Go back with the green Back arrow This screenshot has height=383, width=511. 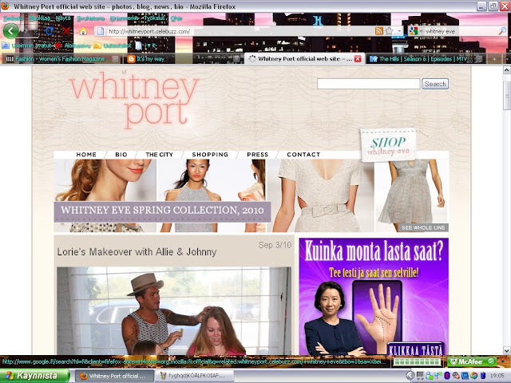(10, 31)
